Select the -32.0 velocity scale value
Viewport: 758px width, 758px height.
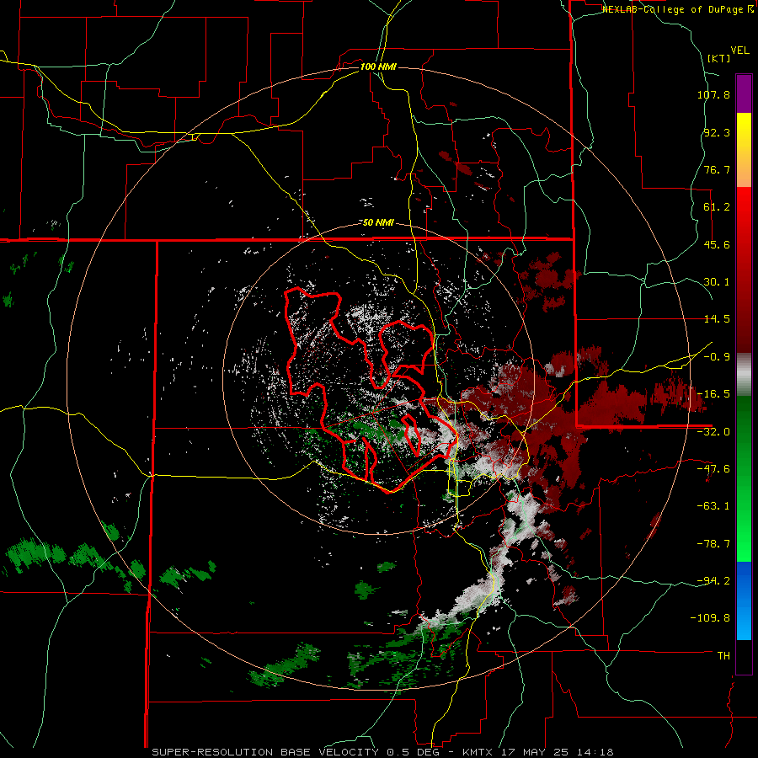[x=713, y=432]
